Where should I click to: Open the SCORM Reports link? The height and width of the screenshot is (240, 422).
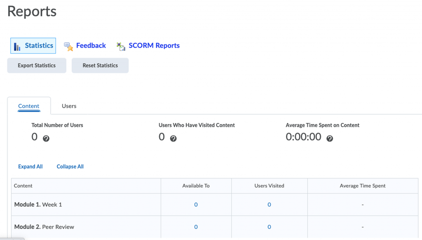[154, 45]
